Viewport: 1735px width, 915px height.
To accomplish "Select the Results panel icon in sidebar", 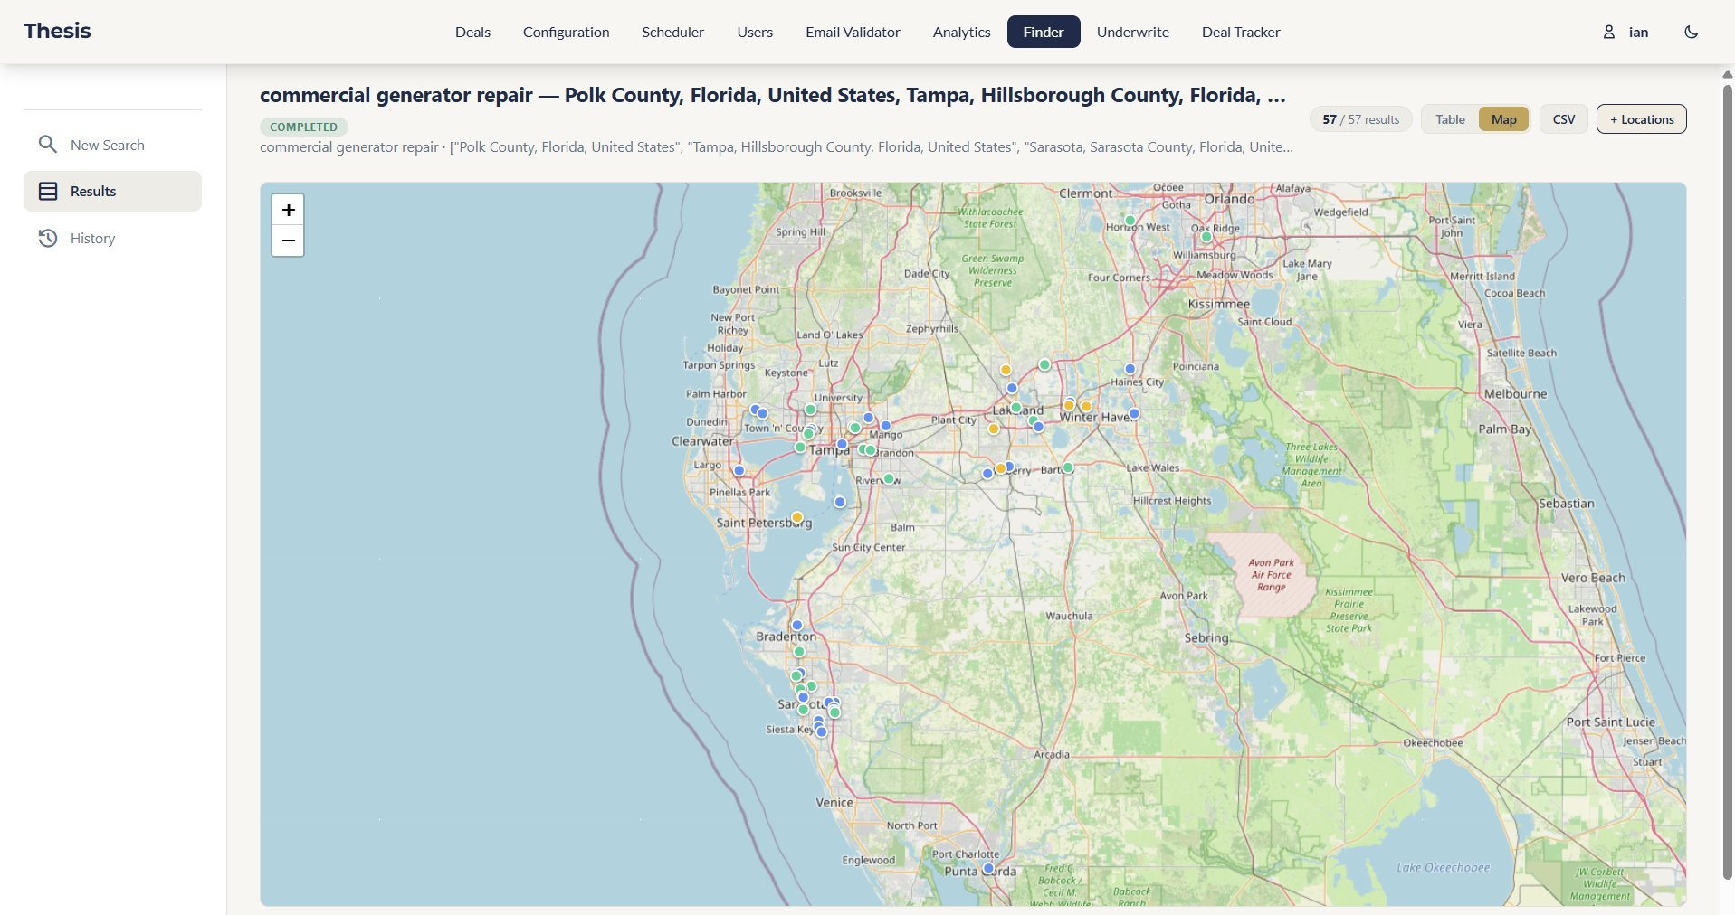I will [47, 191].
